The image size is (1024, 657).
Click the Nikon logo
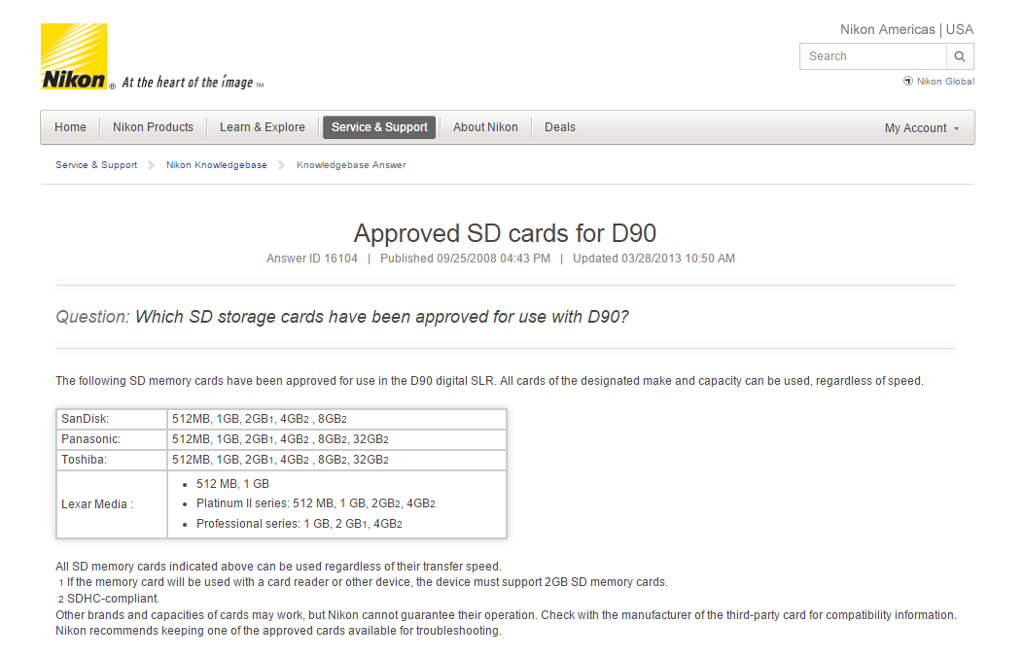(74, 56)
